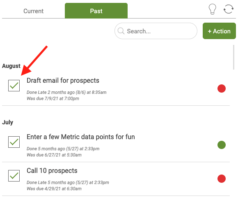Uncheck the Call 10 prospects checkbox
This screenshot has width=238, height=198.
click(x=14, y=176)
